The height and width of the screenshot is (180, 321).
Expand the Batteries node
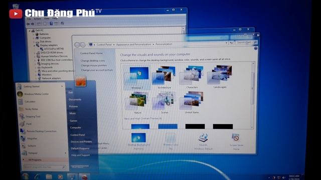tap(34, 34)
